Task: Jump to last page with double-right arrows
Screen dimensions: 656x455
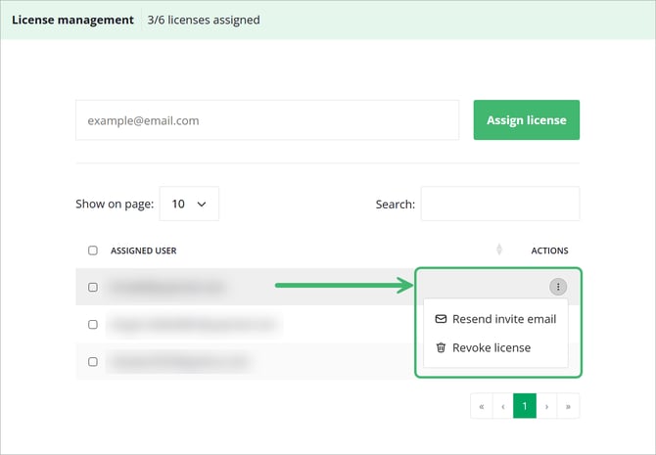Action: 568,406
